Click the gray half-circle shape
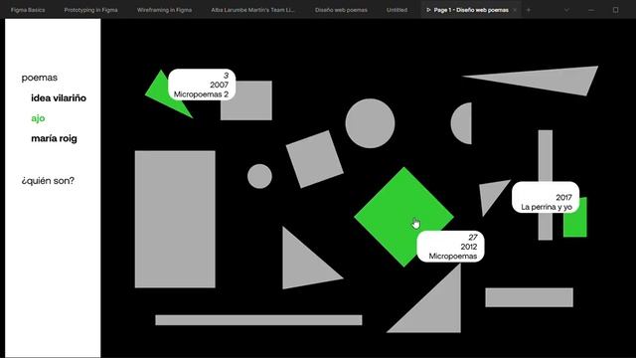The width and height of the screenshot is (636, 358). tap(462, 123)
